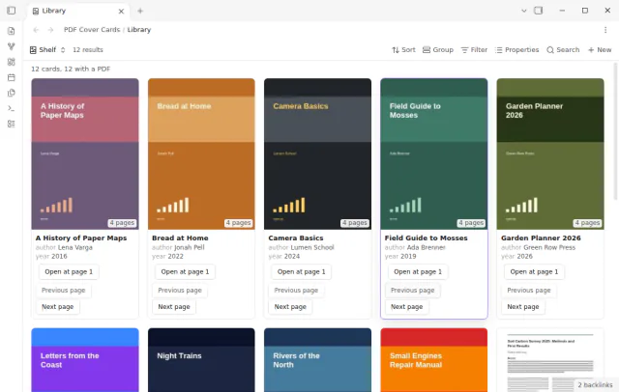The image size is (619, 392).
Task: Previous page on Paper Maps card
Action: pos(64,291)
